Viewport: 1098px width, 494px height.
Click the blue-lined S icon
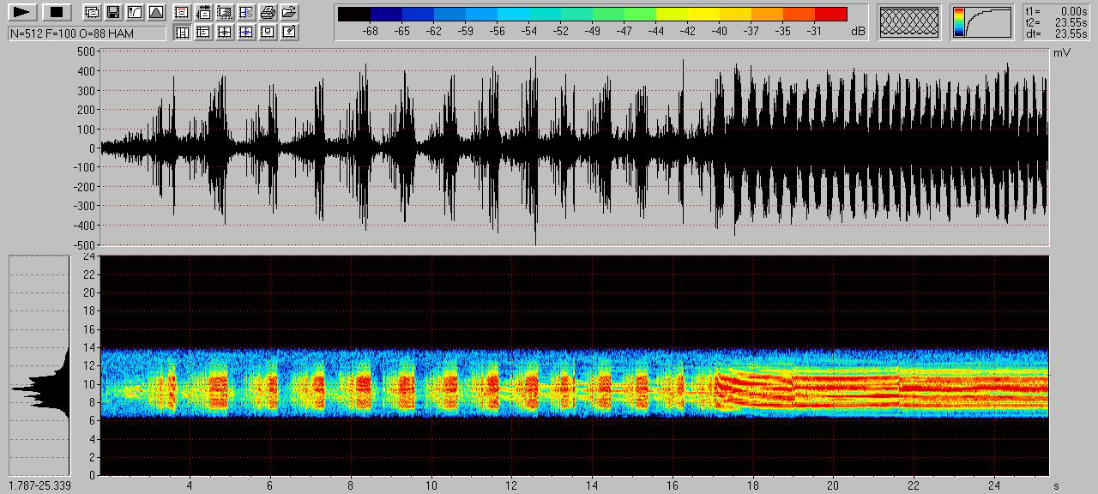tap(246, 12)
